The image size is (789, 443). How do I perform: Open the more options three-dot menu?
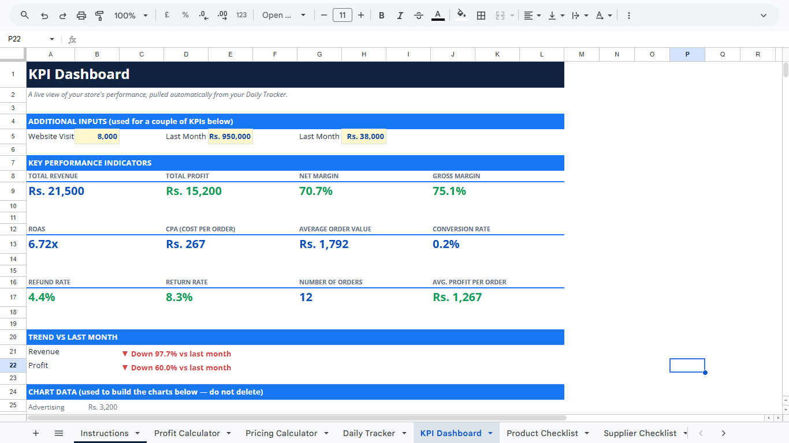pyautogui.click(x=629, y=16)
